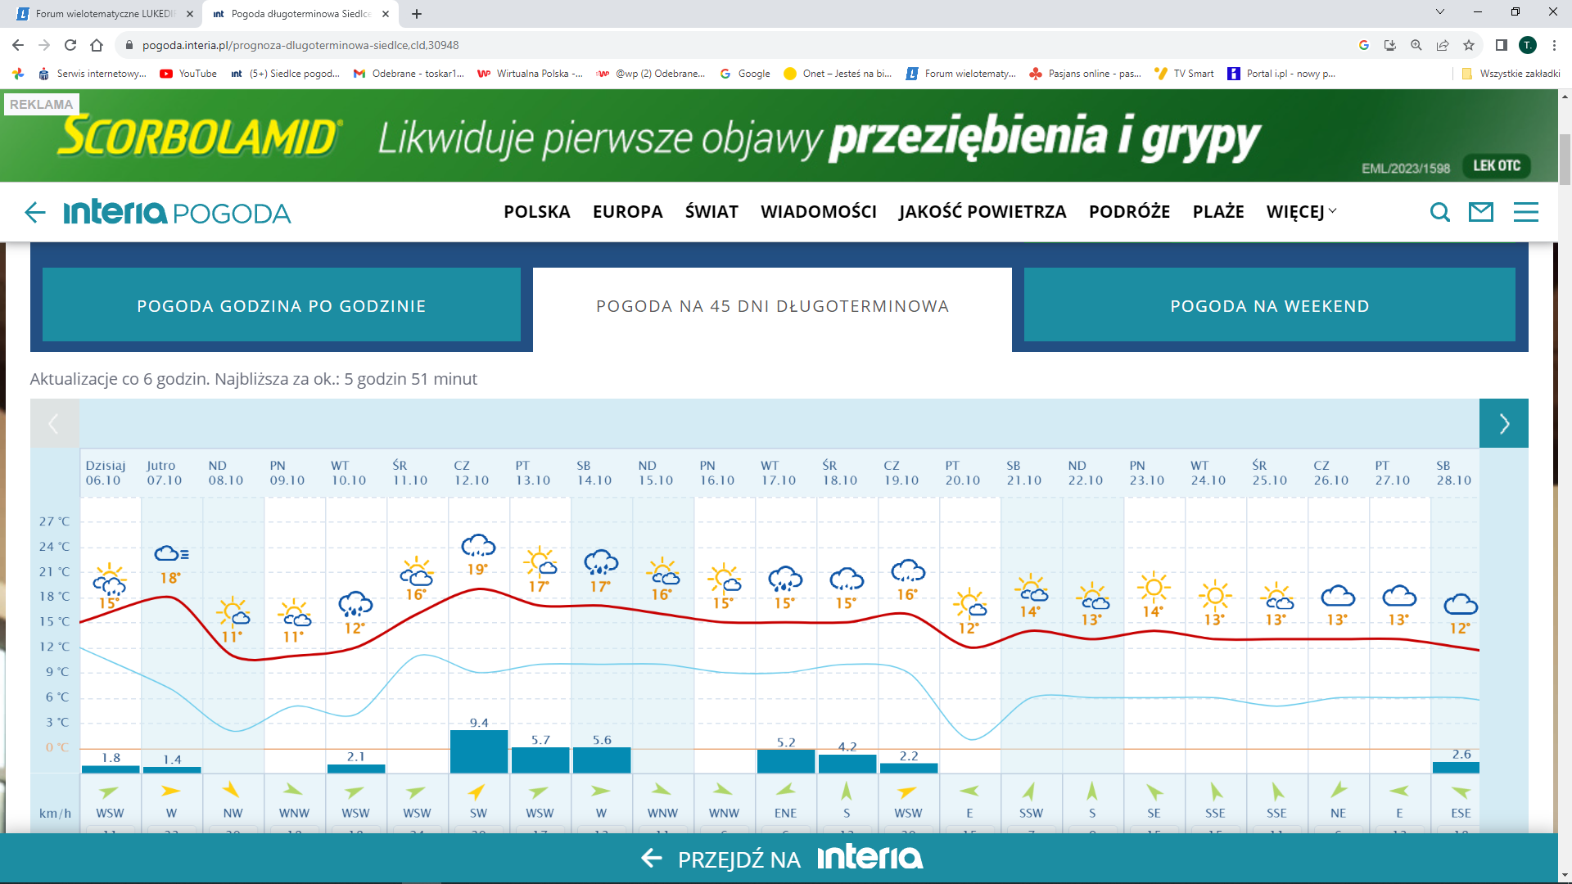Image resolution: width=1572 pixels, height=884 pixels.
Task: Click the Interia search magnifier icon
Action: (x=1439, y=213)
